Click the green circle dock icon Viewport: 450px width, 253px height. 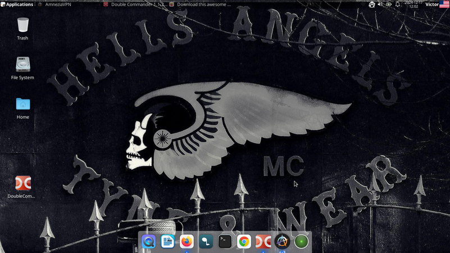pyautogui.click(x=301, y=242)
